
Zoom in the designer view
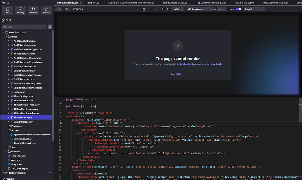click(169, 9)
